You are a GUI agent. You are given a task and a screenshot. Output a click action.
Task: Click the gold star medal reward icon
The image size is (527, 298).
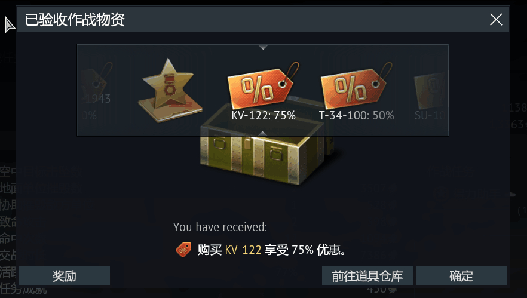click(x=170, y=90)
